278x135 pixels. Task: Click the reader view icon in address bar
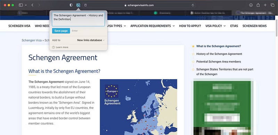(85, 5)
